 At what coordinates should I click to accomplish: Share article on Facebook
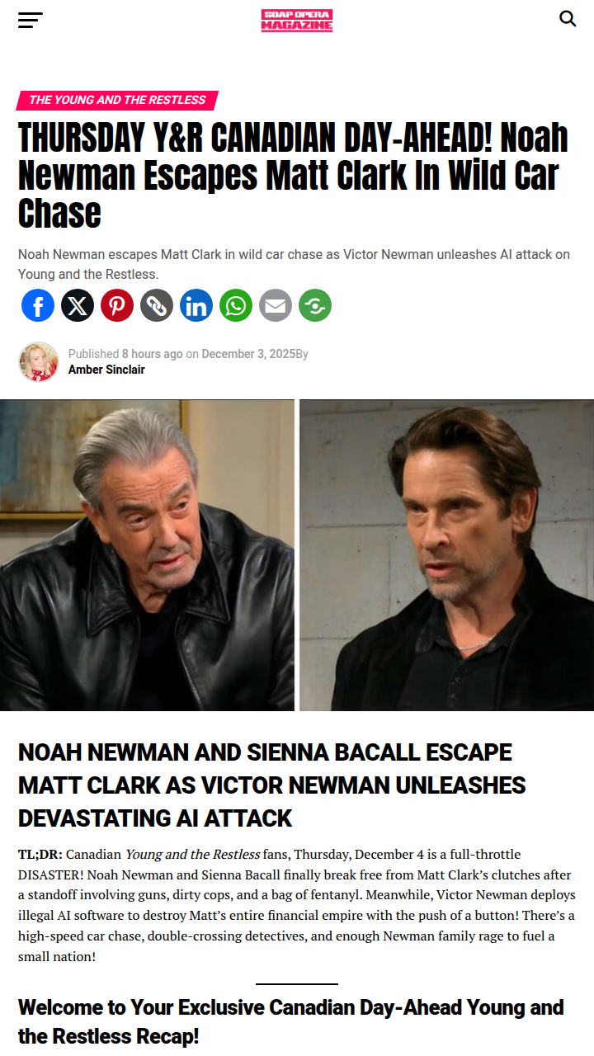[x=38, y=305]
